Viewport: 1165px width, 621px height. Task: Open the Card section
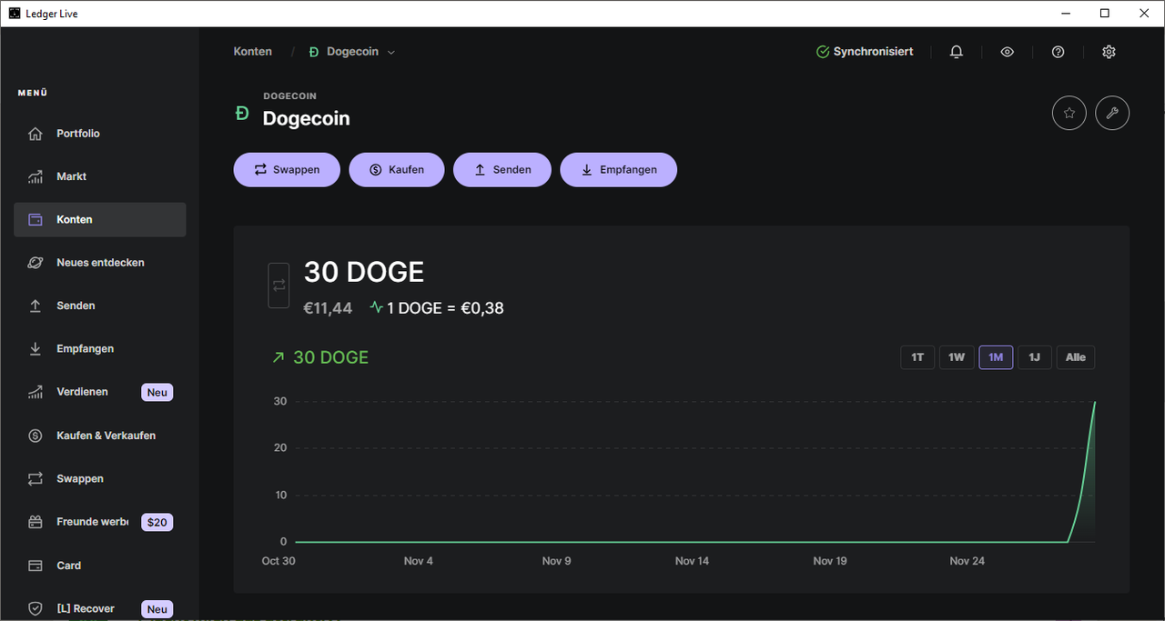[x=100, y=565]
